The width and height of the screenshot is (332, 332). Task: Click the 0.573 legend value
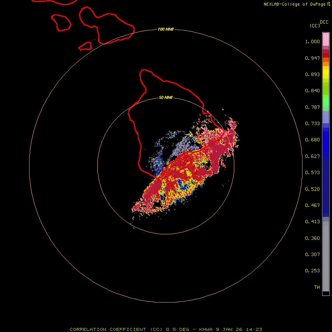[312, 173]
